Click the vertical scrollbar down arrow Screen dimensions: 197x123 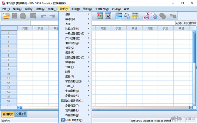pyautogui.click(x=194, y=104)
